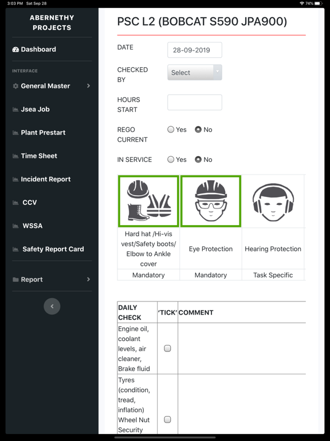Click the CCV chart icon

pyautogui.click(x=15, y=203)
